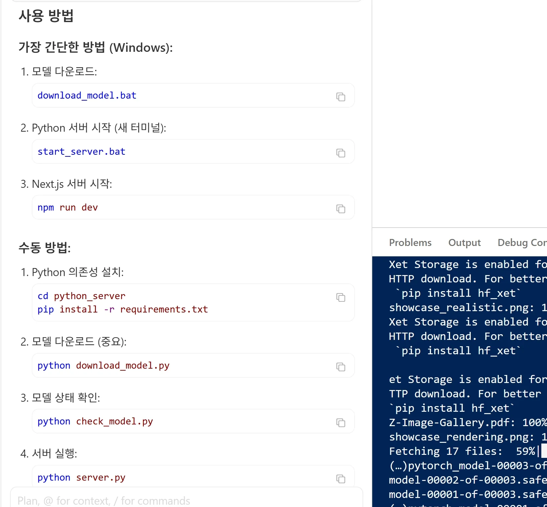Copy the pip install requirements command
The image size is (547, 507).
click(x=340, y=297)
